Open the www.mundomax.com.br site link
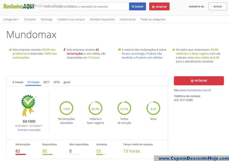 (195, 90)
